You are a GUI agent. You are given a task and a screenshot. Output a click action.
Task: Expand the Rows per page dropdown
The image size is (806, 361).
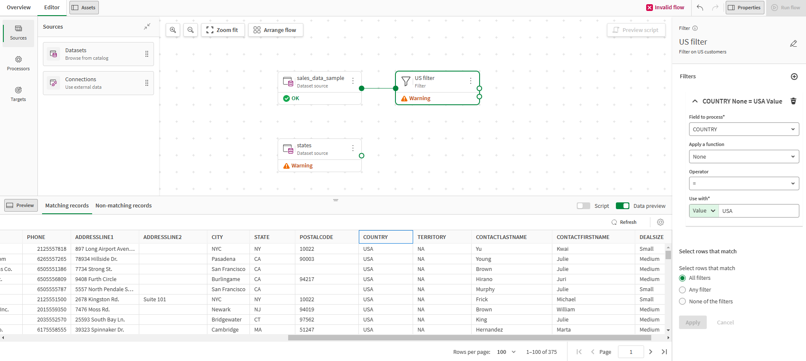506,352
